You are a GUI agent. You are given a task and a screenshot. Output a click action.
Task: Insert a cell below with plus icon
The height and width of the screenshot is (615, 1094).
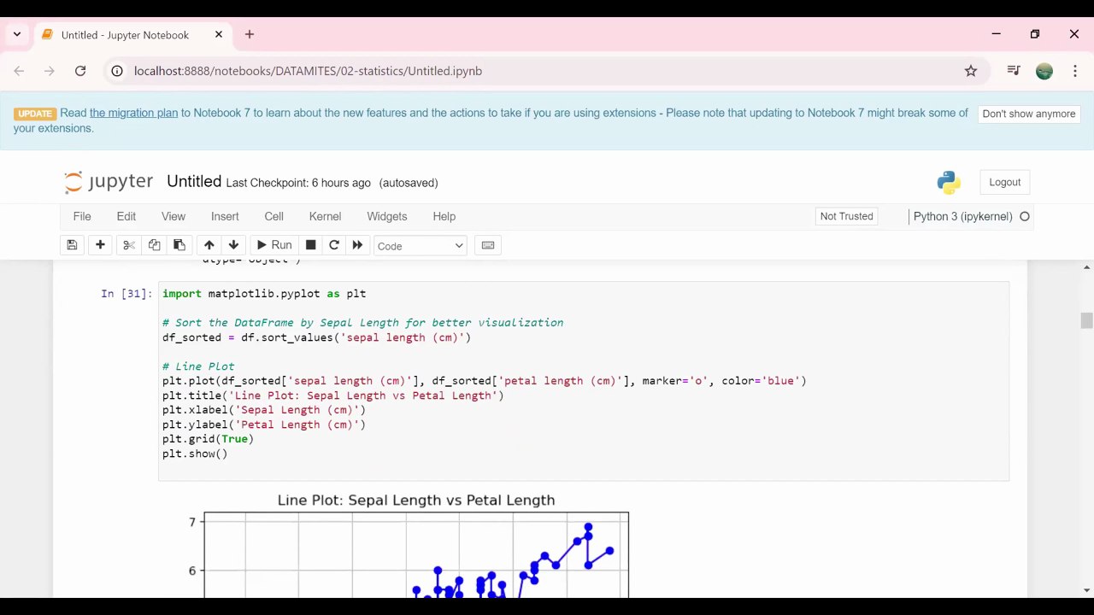pos(100,245)
